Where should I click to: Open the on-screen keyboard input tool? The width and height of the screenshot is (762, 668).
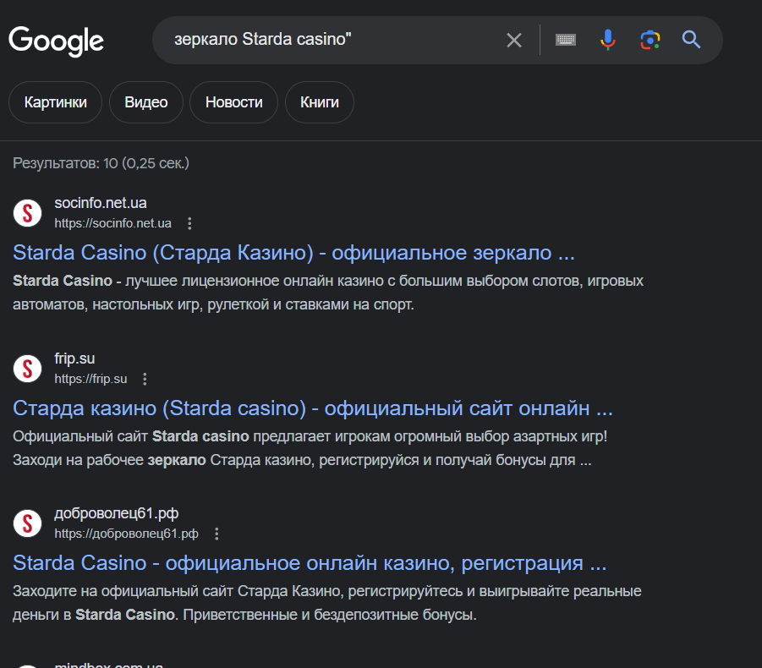tap(566, 40)
